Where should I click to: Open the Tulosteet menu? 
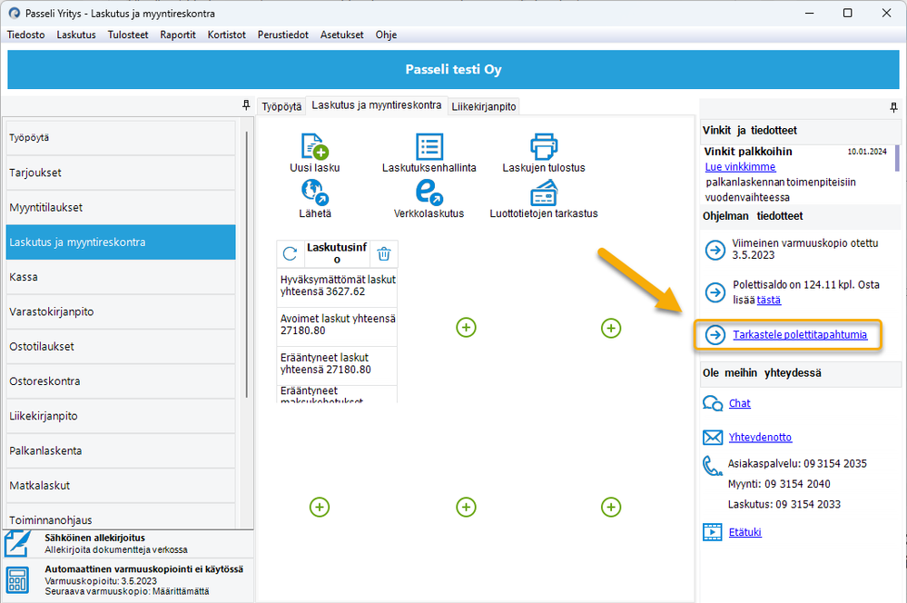(128, 35)
